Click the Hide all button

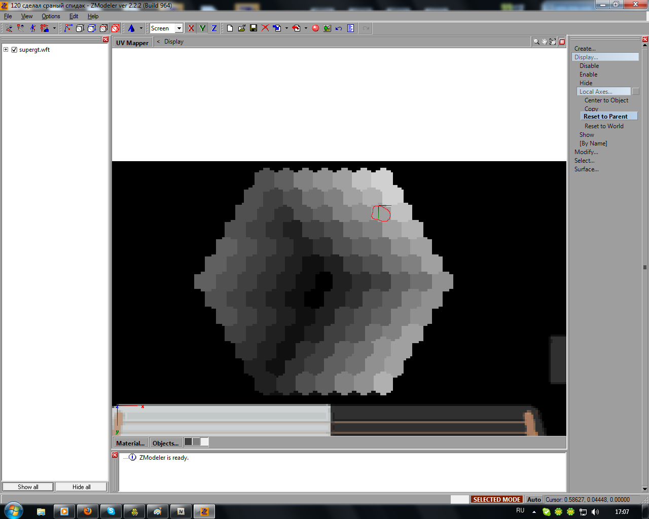(x=81, y=487)
